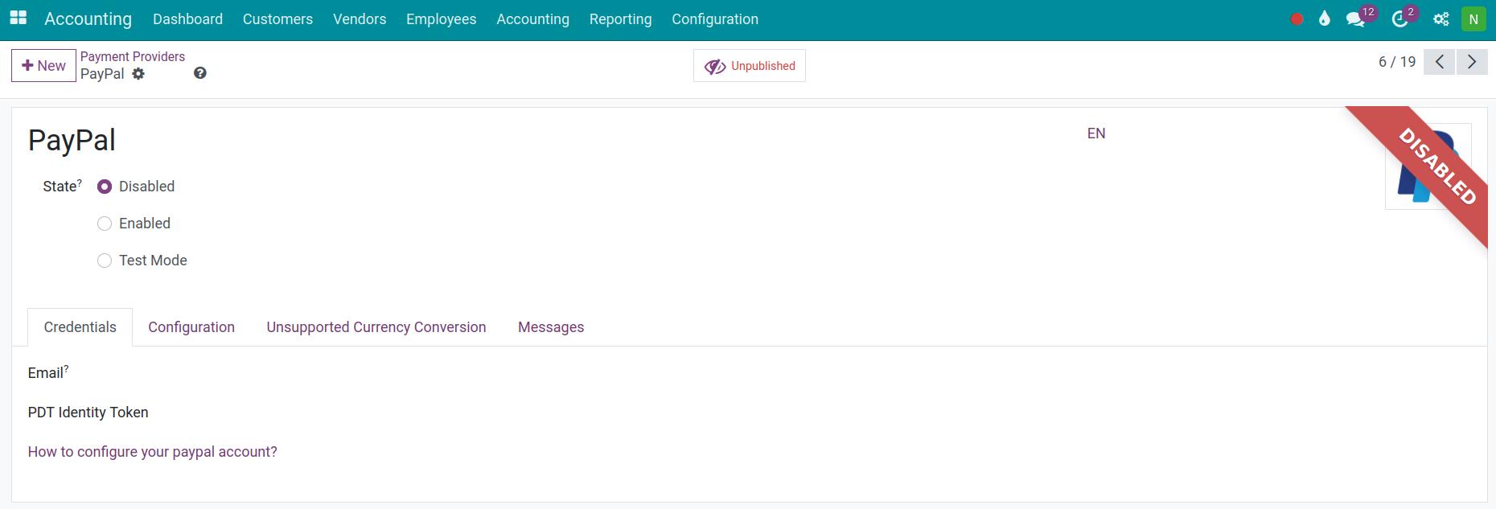Go back to Payment Providers breadcrumb
This screenshot has width=1496, height=509.
click(133, 56)
